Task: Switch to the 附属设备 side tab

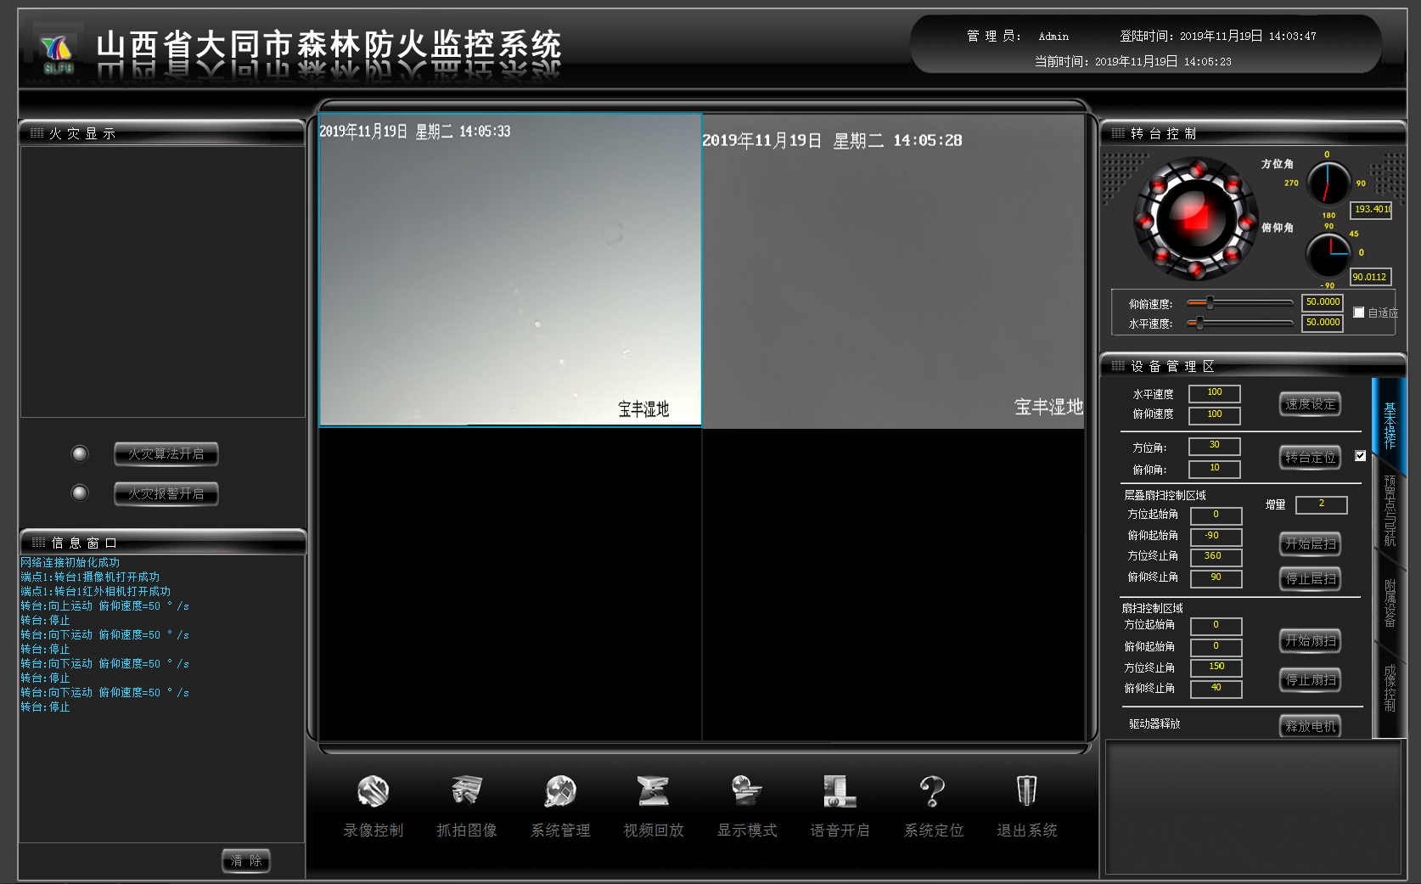Action: tap(1390, 603)
